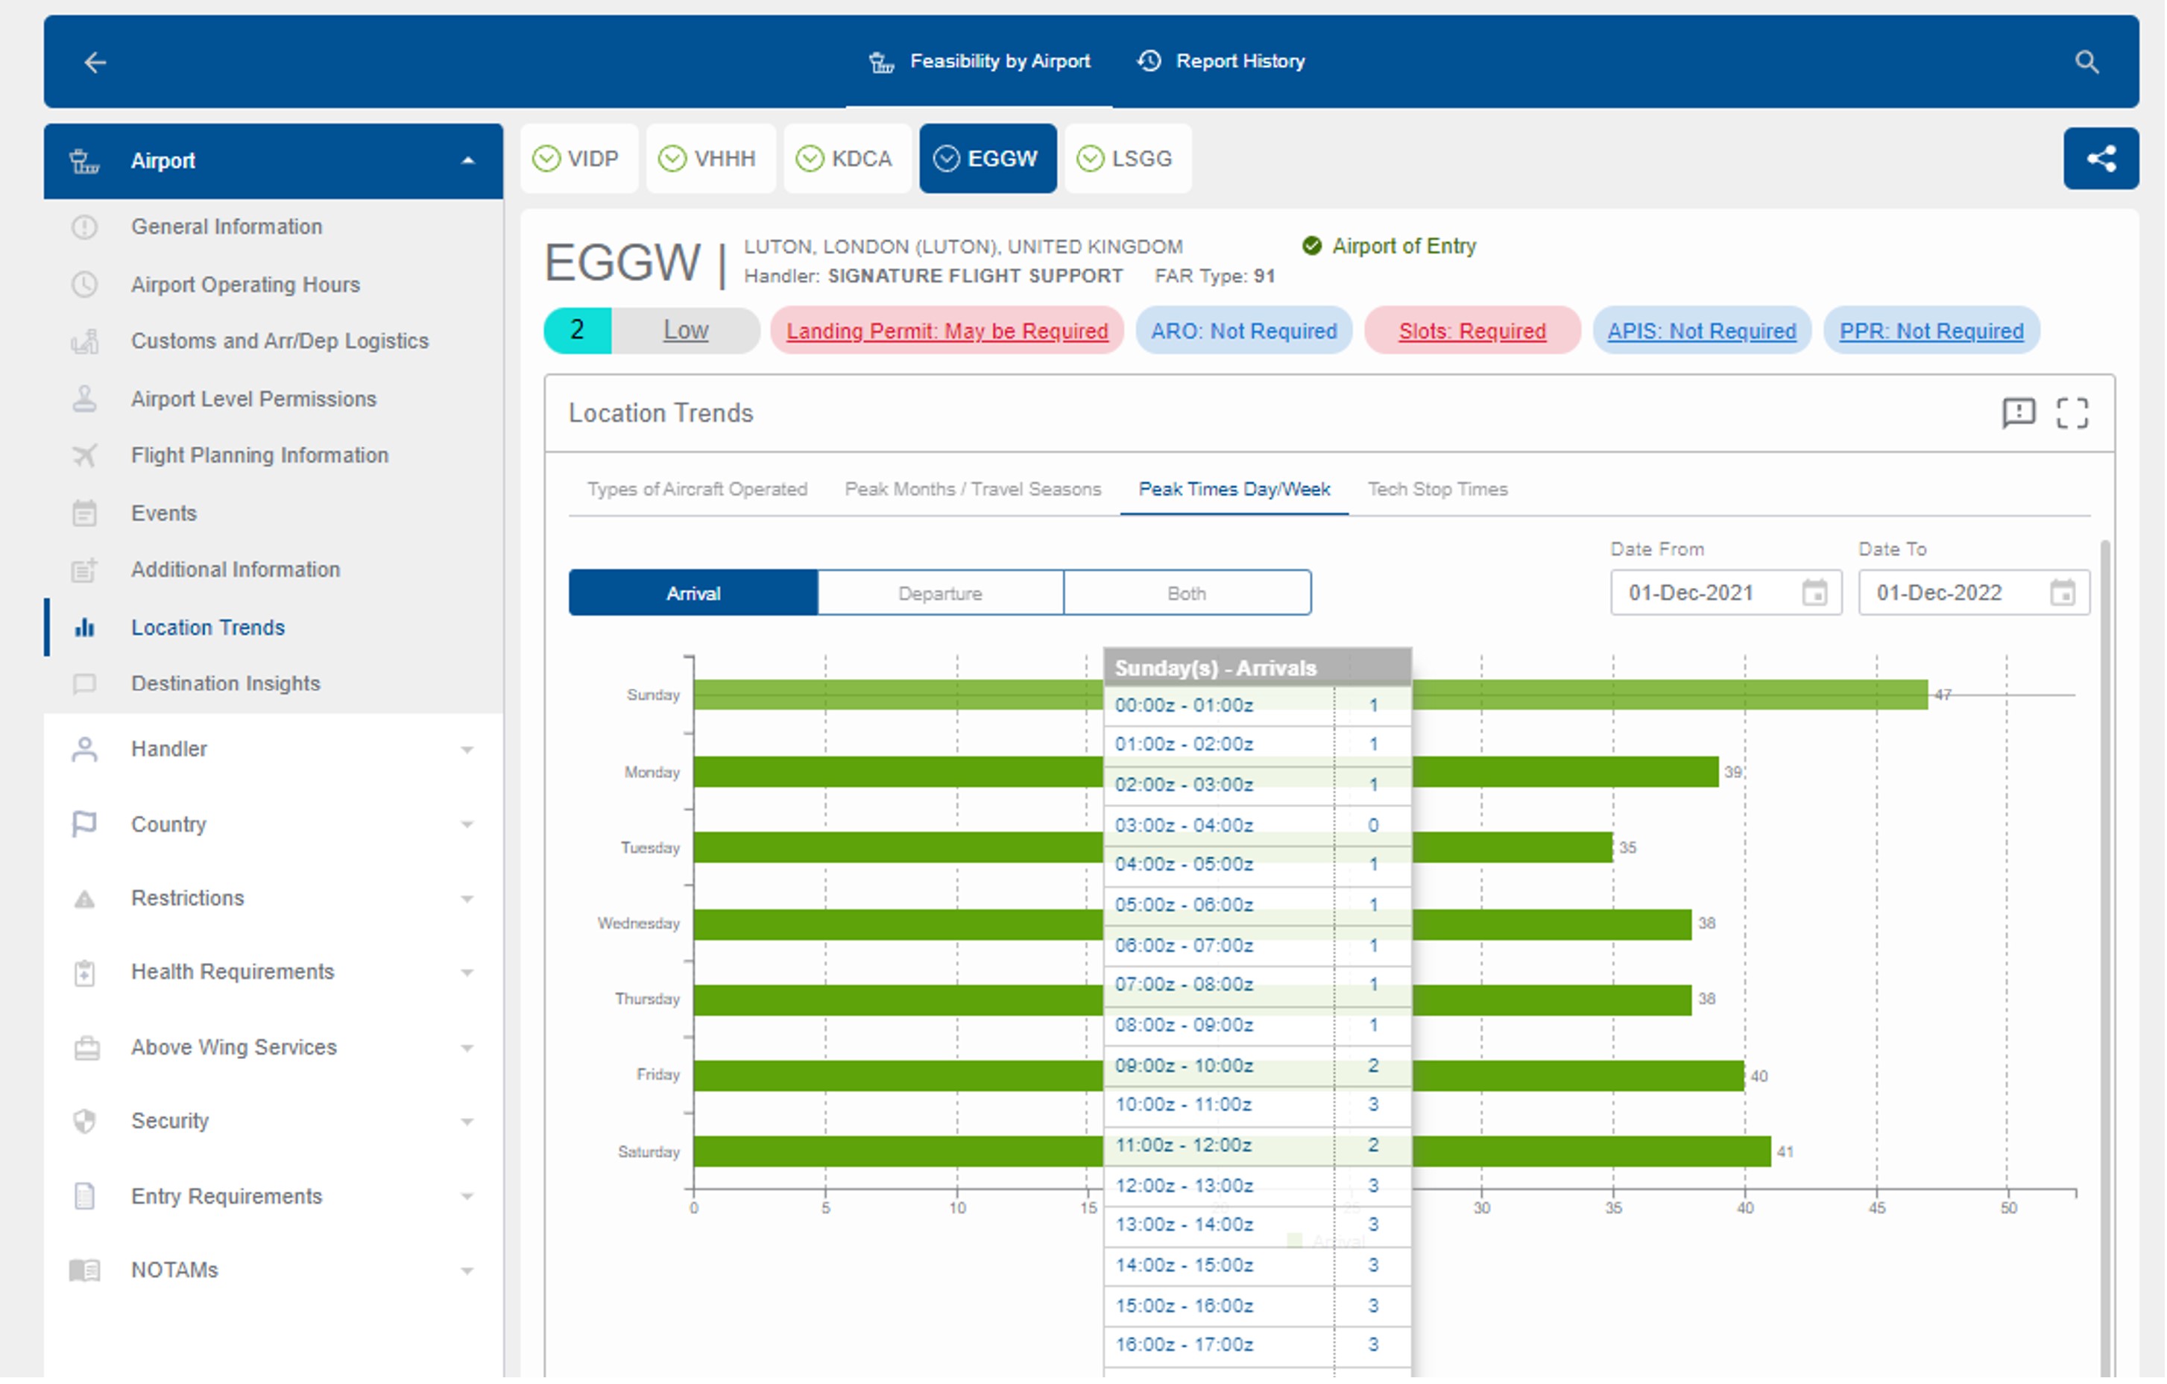Switch to the LSGG airport tab

(1128, 159)
